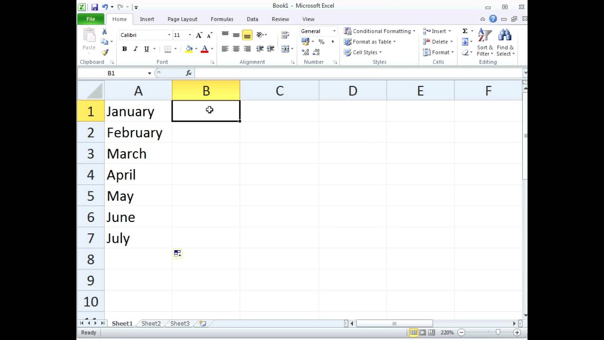Click the Format cells button

coord(438,52)
